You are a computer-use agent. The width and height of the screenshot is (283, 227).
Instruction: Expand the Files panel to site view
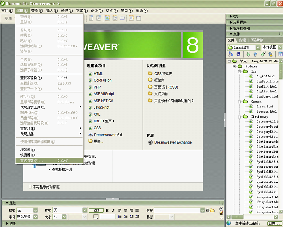pos(280,54)
